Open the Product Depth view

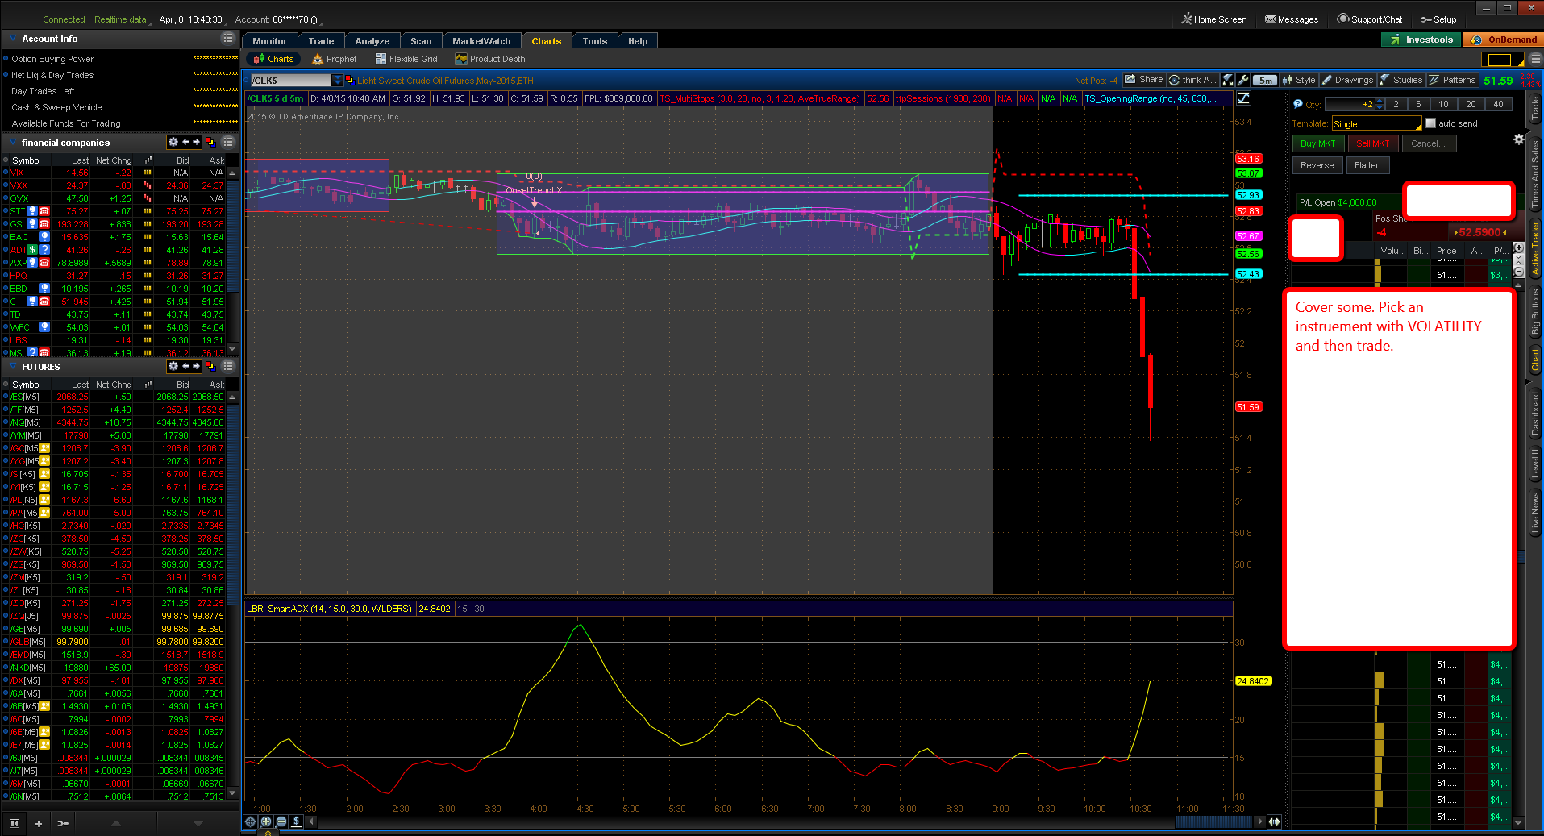tap(490, 59)
